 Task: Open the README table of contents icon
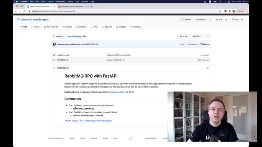point(54,68)
